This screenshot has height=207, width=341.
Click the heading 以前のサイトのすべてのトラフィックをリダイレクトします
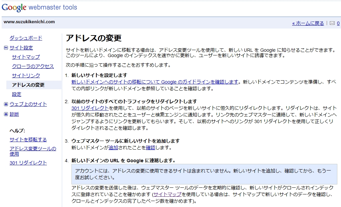click(134, 101)
